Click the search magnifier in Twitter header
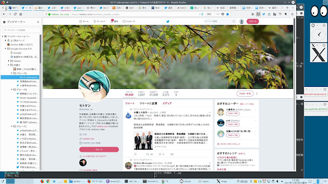Viewport: 328px width, 184px height. pyautogui.click(x=234, y=21)
